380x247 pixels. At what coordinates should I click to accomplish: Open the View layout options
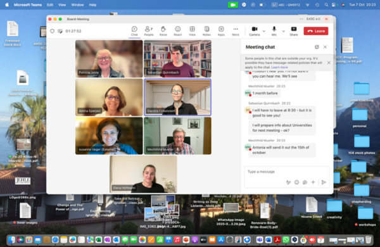click(192, 31)
